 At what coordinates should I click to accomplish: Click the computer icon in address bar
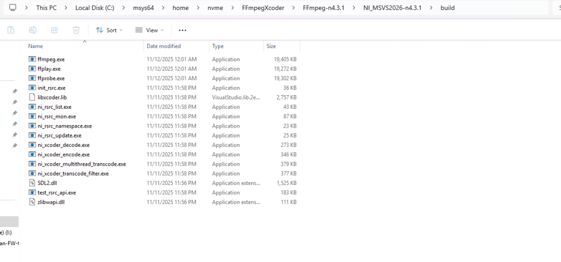coord(12,7)
